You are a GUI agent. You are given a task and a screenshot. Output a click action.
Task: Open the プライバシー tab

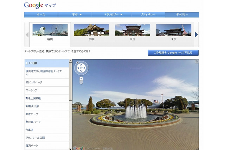148,15
